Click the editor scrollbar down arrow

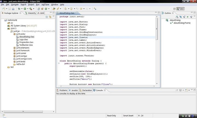(157, 84)
